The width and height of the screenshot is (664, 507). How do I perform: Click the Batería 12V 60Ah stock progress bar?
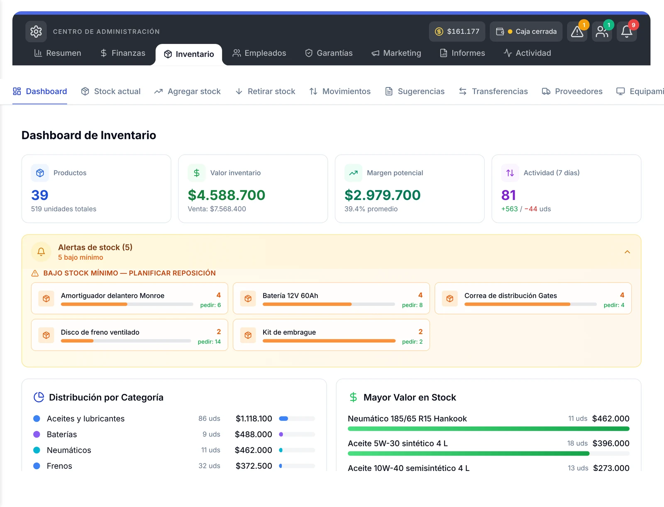329,305
